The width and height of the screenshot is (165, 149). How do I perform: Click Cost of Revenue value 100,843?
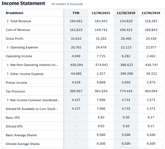pos(151,30)
